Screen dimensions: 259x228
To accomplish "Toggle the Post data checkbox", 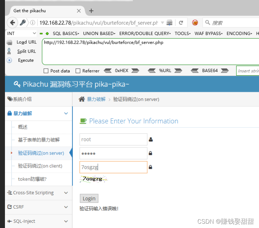I will [x=46, y=71].
